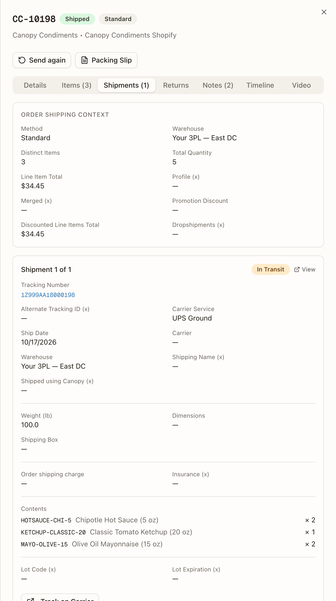Switch to the Items (3) tab
This screenshot has height=601, width=336.
(76, 85)
